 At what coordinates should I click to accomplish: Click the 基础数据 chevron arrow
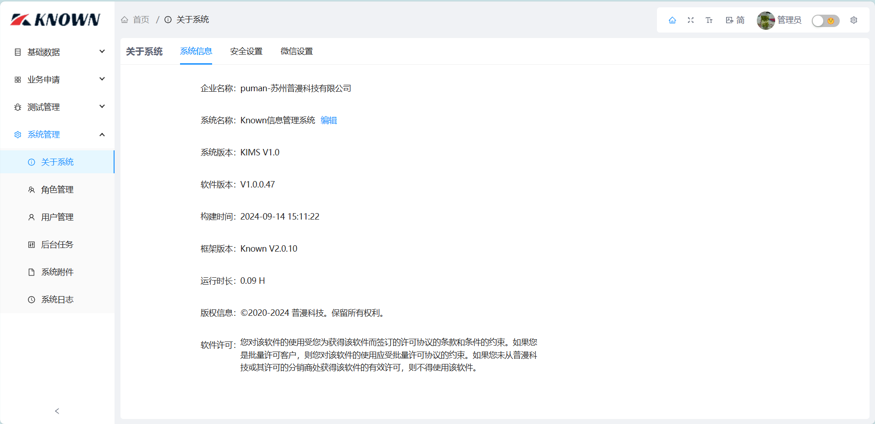click(x=102, y=51)
